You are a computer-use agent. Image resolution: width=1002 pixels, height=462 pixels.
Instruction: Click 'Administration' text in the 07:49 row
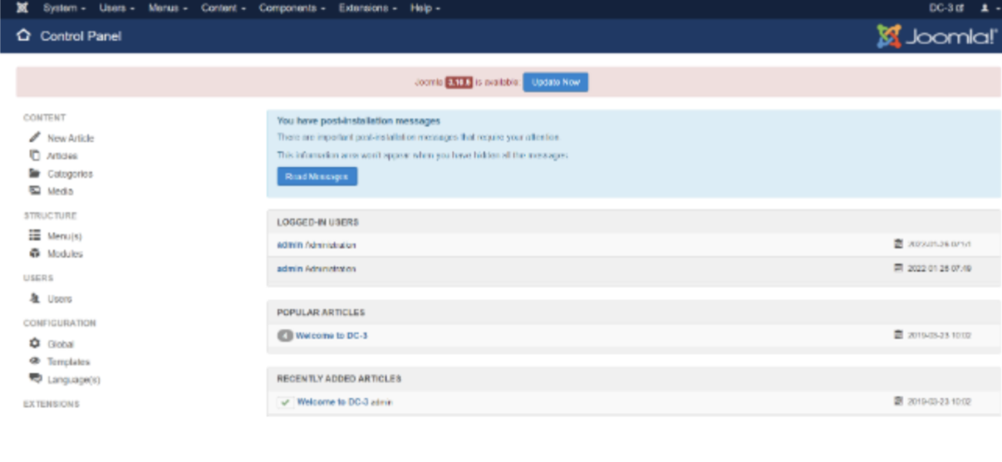[x=330, y=269]
